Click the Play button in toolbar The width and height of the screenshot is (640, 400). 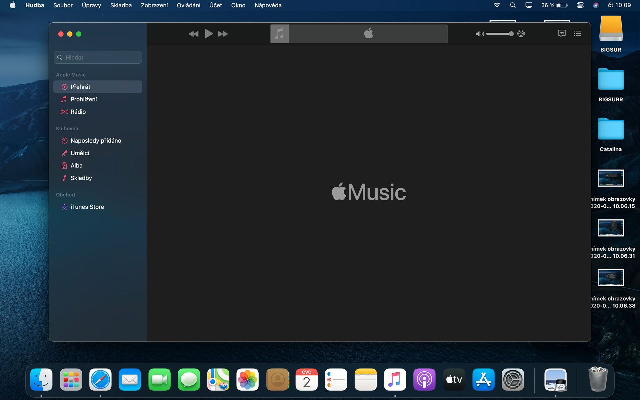pyautogui.click(x=209, y=34)
